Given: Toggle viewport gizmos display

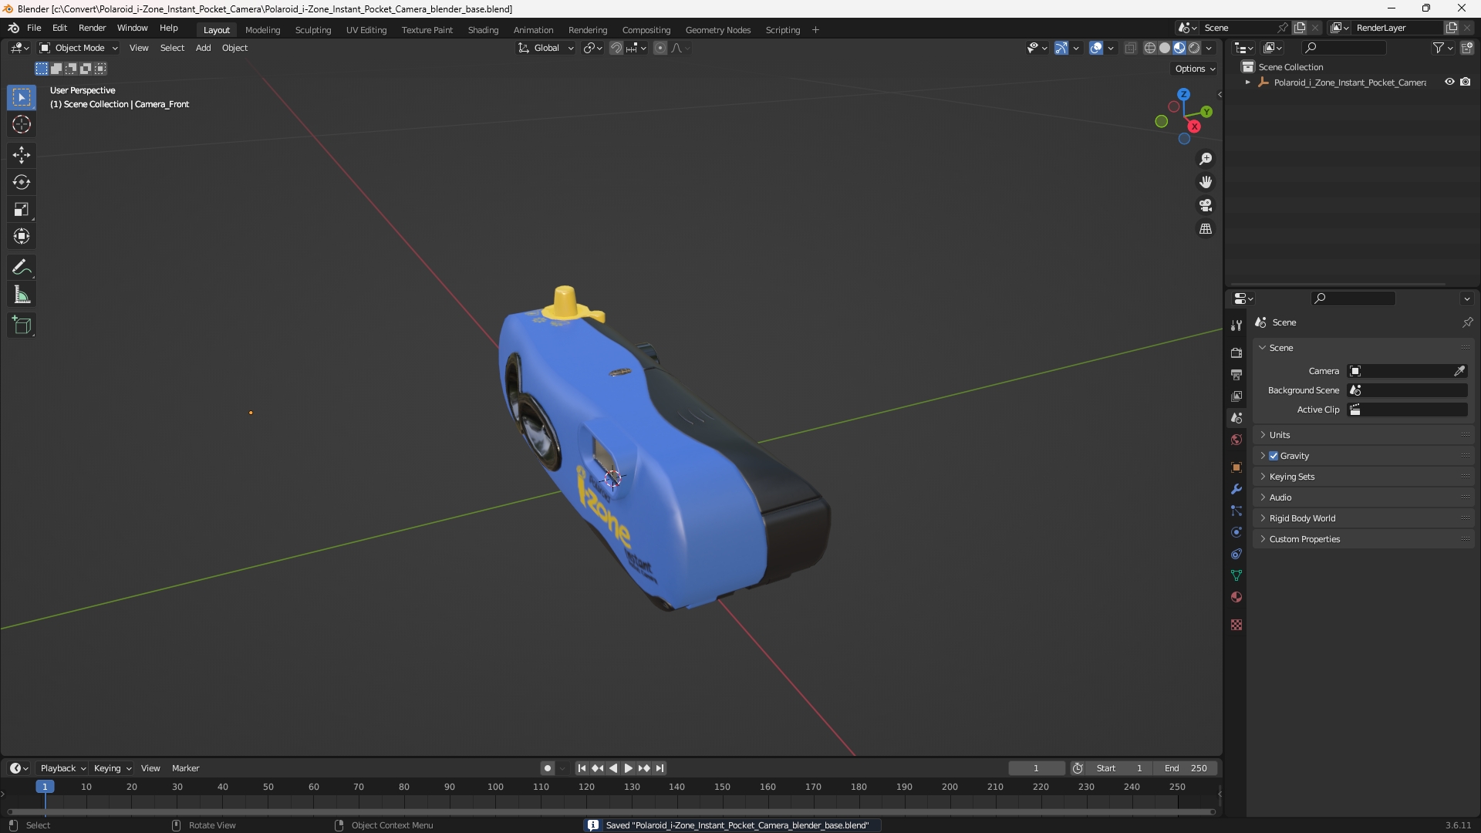Looking at the screenshot, I should (x=1061, y=48).
